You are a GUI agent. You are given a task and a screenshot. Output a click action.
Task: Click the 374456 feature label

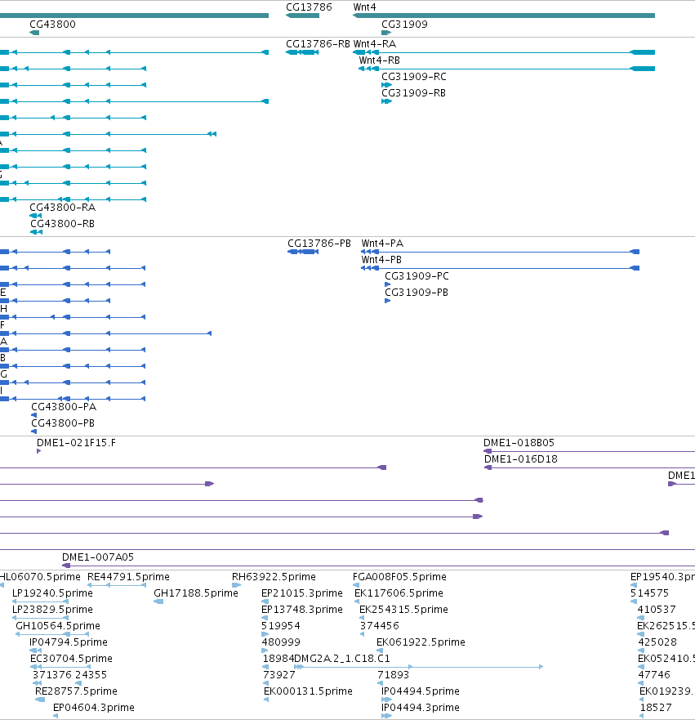click(380, 626)
